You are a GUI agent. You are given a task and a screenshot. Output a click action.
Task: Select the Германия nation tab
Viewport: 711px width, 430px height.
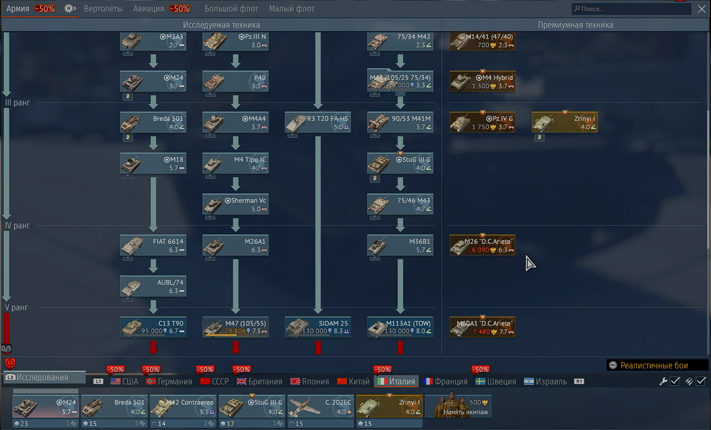pos(169,381)
